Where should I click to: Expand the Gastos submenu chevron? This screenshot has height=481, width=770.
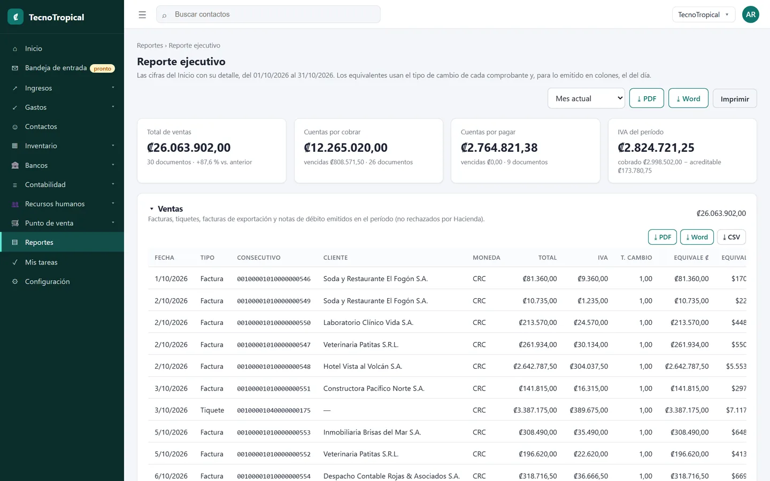pos(113,107)
